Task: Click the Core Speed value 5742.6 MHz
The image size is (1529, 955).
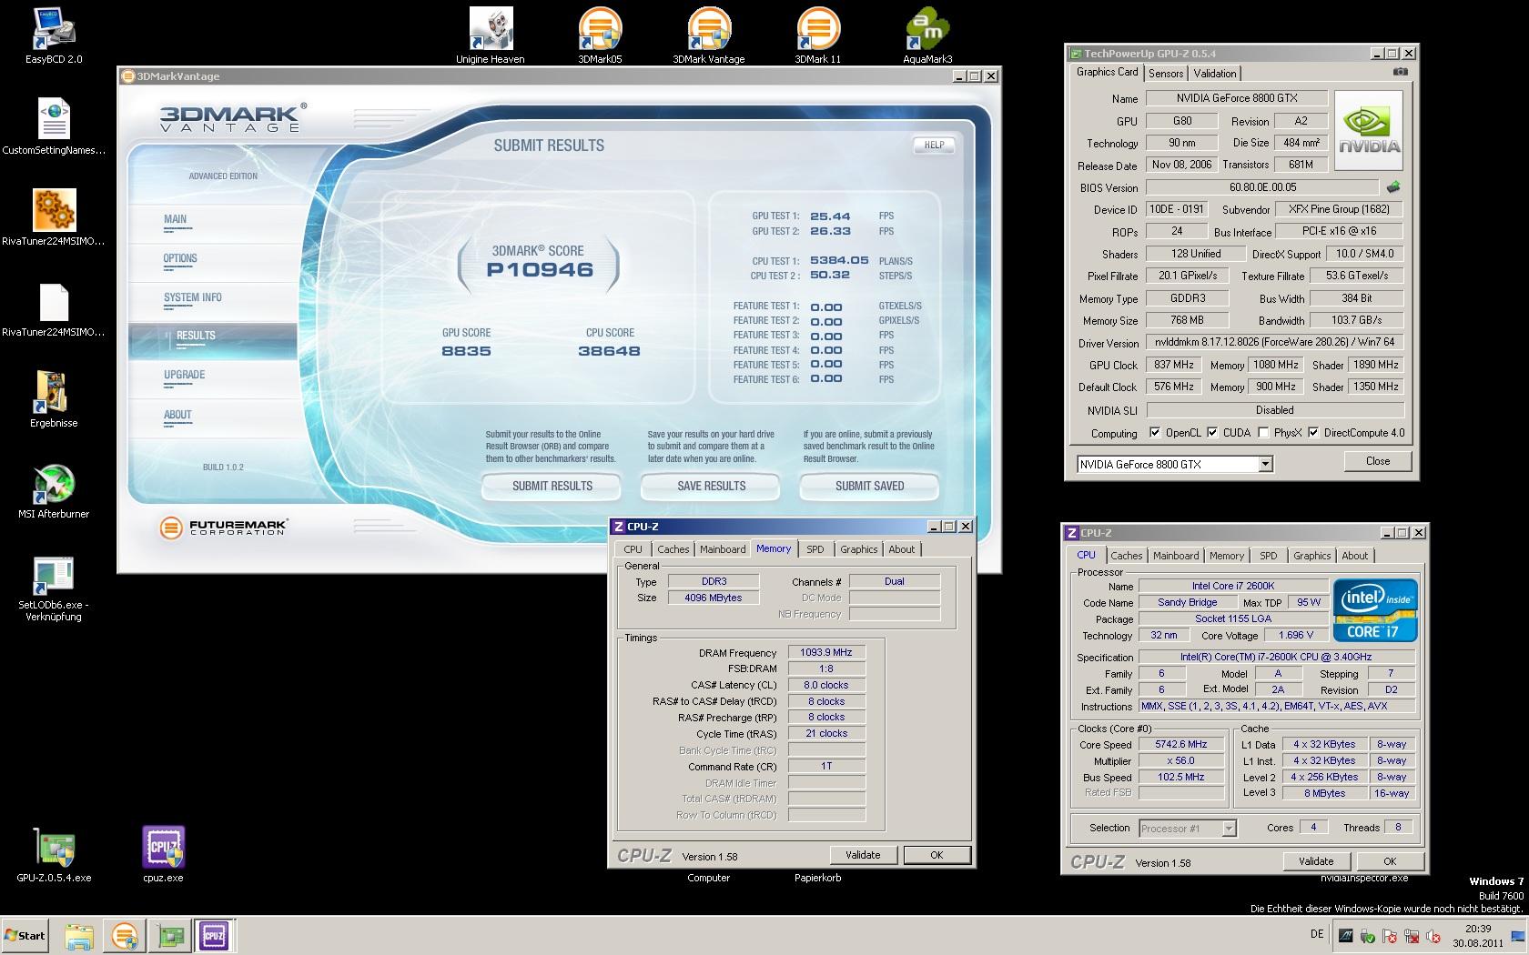Action: tap(1180, 744)
